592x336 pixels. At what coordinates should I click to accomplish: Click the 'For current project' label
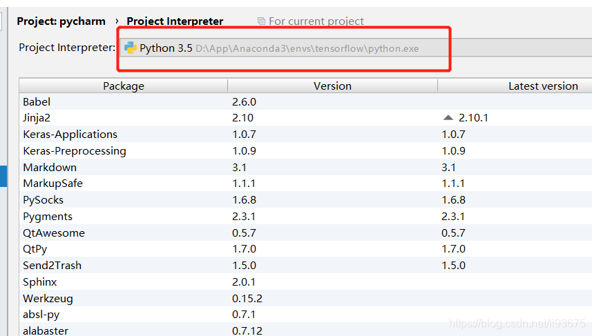pos(316,21)
